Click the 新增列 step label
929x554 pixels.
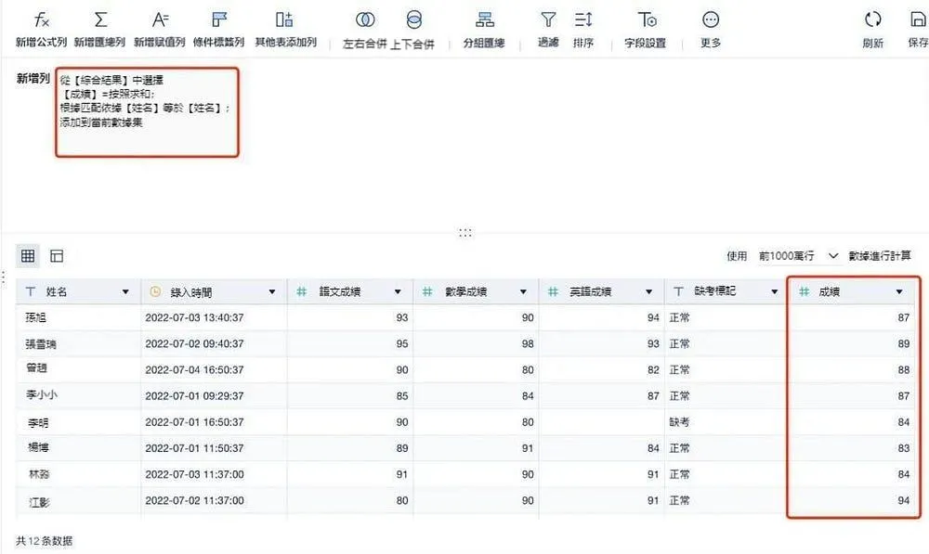click(x=33, y=78)
